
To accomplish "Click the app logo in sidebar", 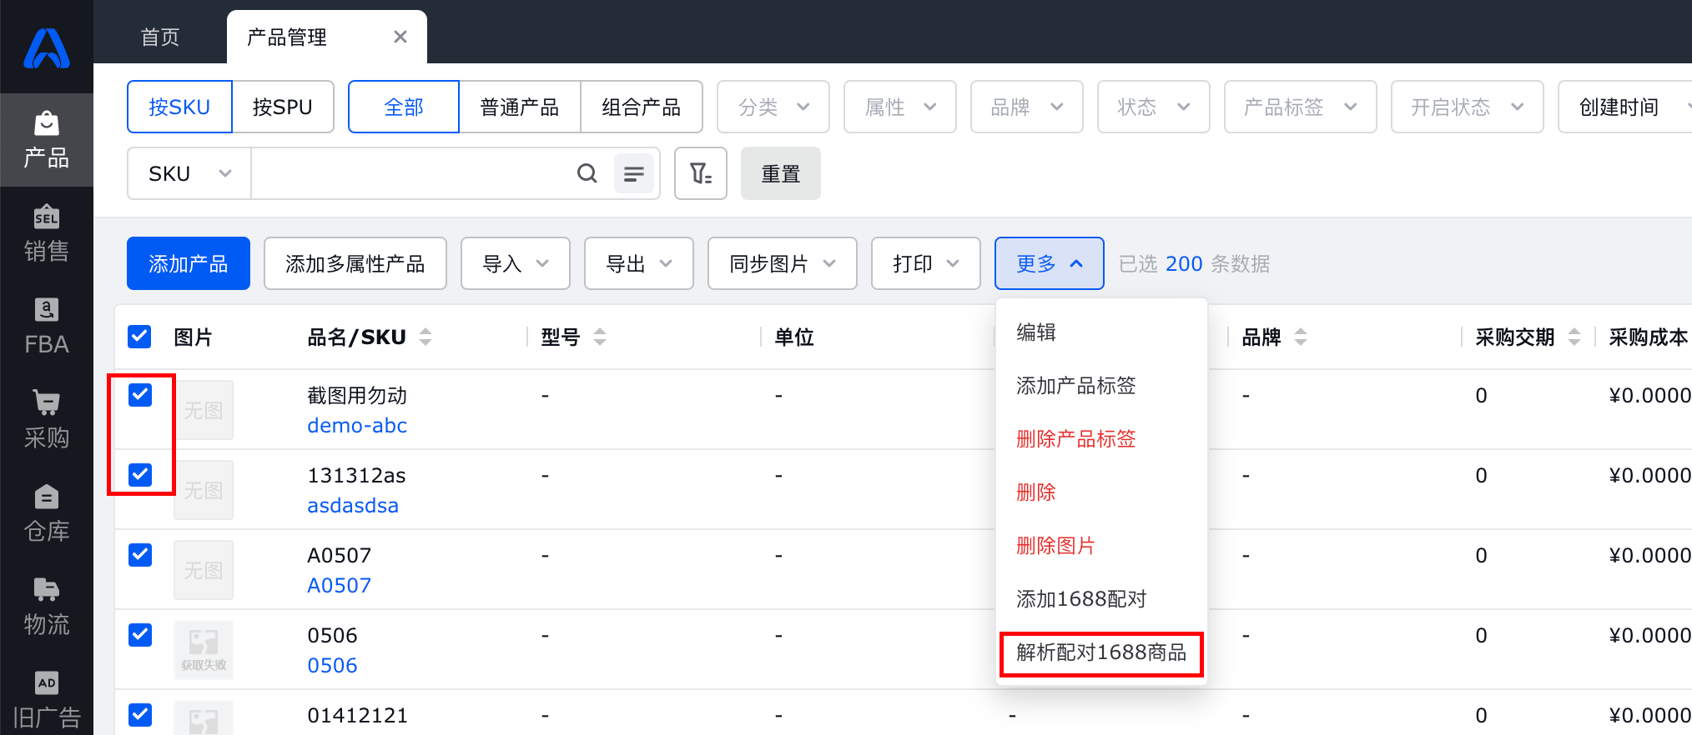I will pyautogui.click(x=47, y=47).
